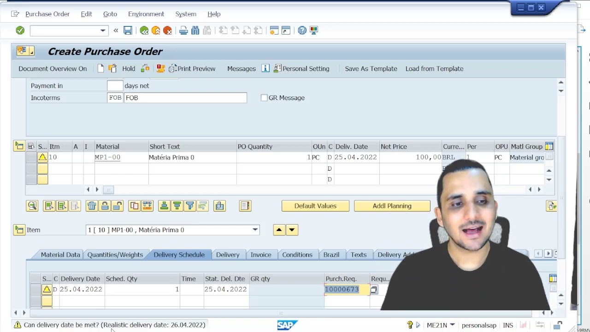
Task: Open the Help question mark icon
Action: pos(302,30)
